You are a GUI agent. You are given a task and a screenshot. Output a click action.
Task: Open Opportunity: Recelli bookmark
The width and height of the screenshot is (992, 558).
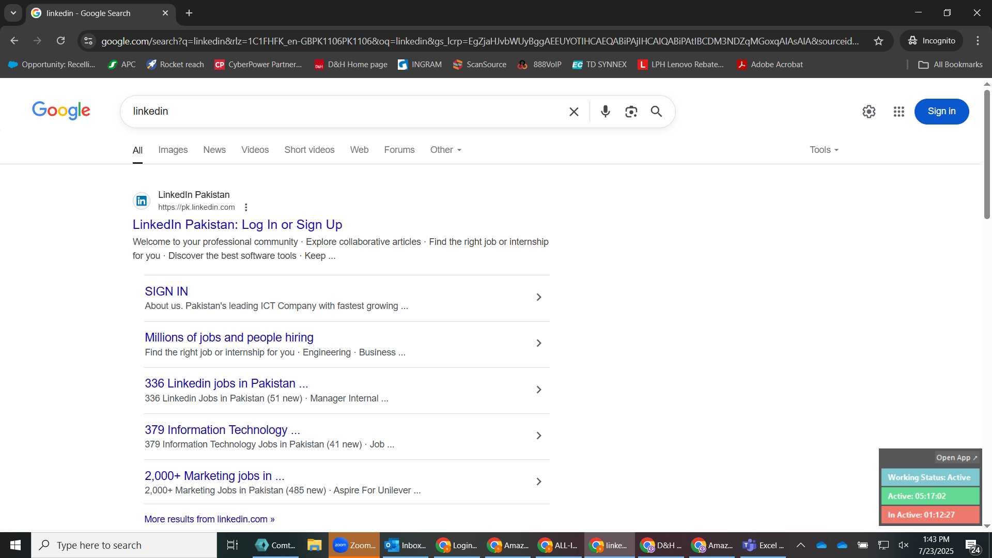52,65
